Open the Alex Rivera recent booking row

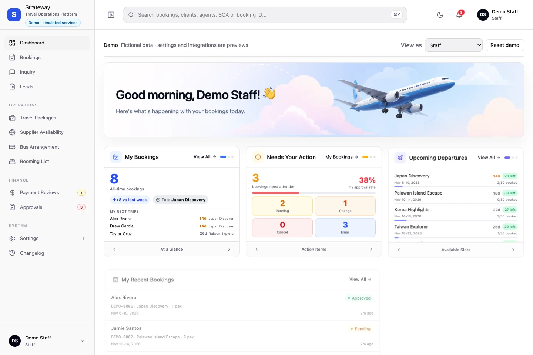pyautogui.click(x=242, y=305)
